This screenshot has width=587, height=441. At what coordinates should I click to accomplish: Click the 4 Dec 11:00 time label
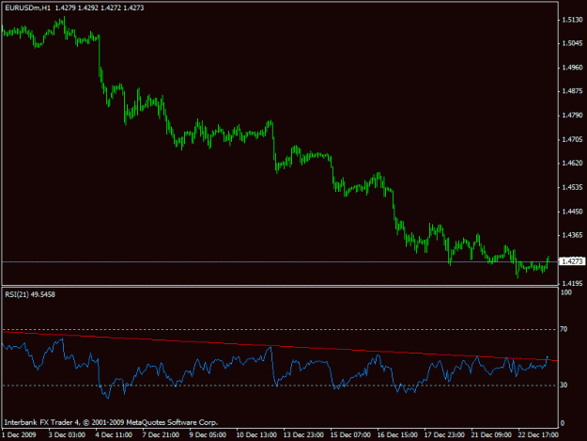(x=114, y=434)
